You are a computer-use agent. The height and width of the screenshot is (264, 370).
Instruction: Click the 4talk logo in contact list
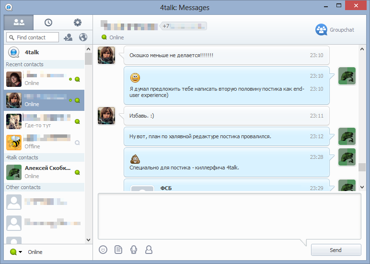coord(13,52)
